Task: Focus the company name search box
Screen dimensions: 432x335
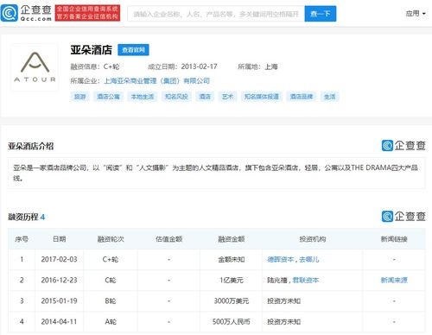Action: [216, 14]
